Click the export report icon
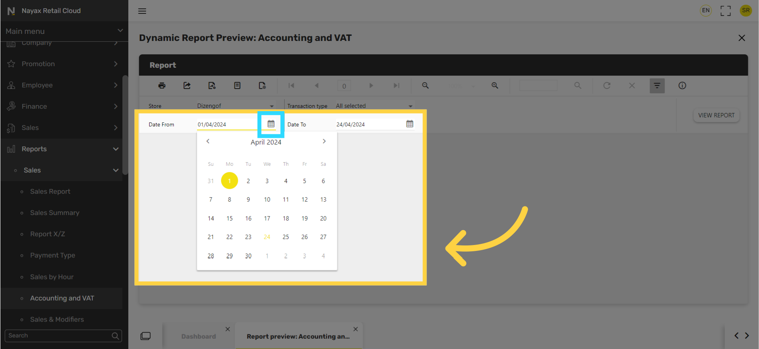Image resolution: width=759 pixels, height=349 pixels. coord(187,85)
